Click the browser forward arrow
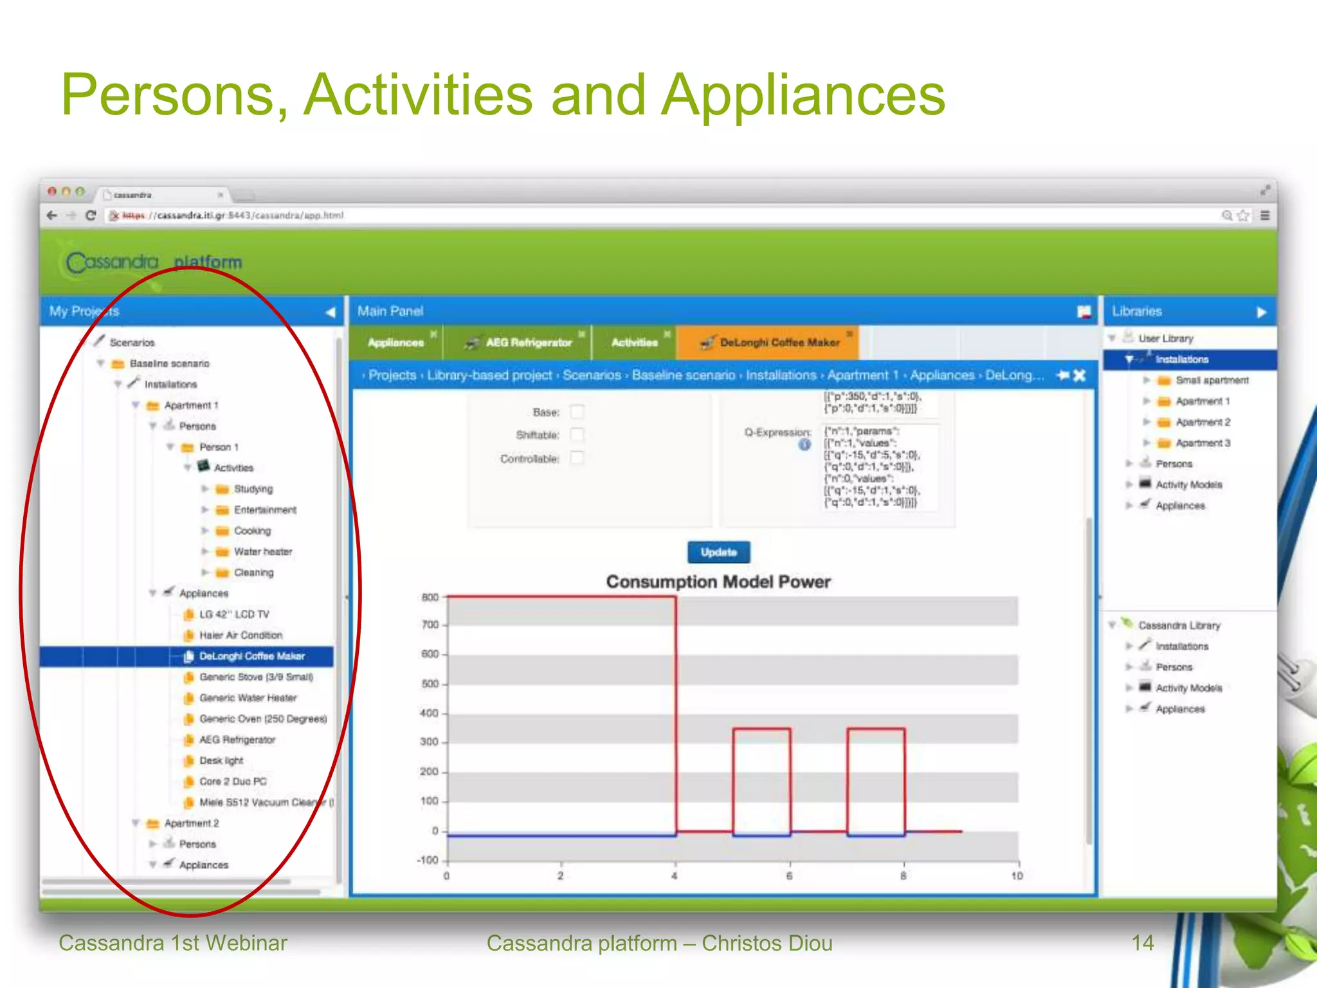Image resolution: width=1317 pixels, height=988 pixels. tap(71, 215)
